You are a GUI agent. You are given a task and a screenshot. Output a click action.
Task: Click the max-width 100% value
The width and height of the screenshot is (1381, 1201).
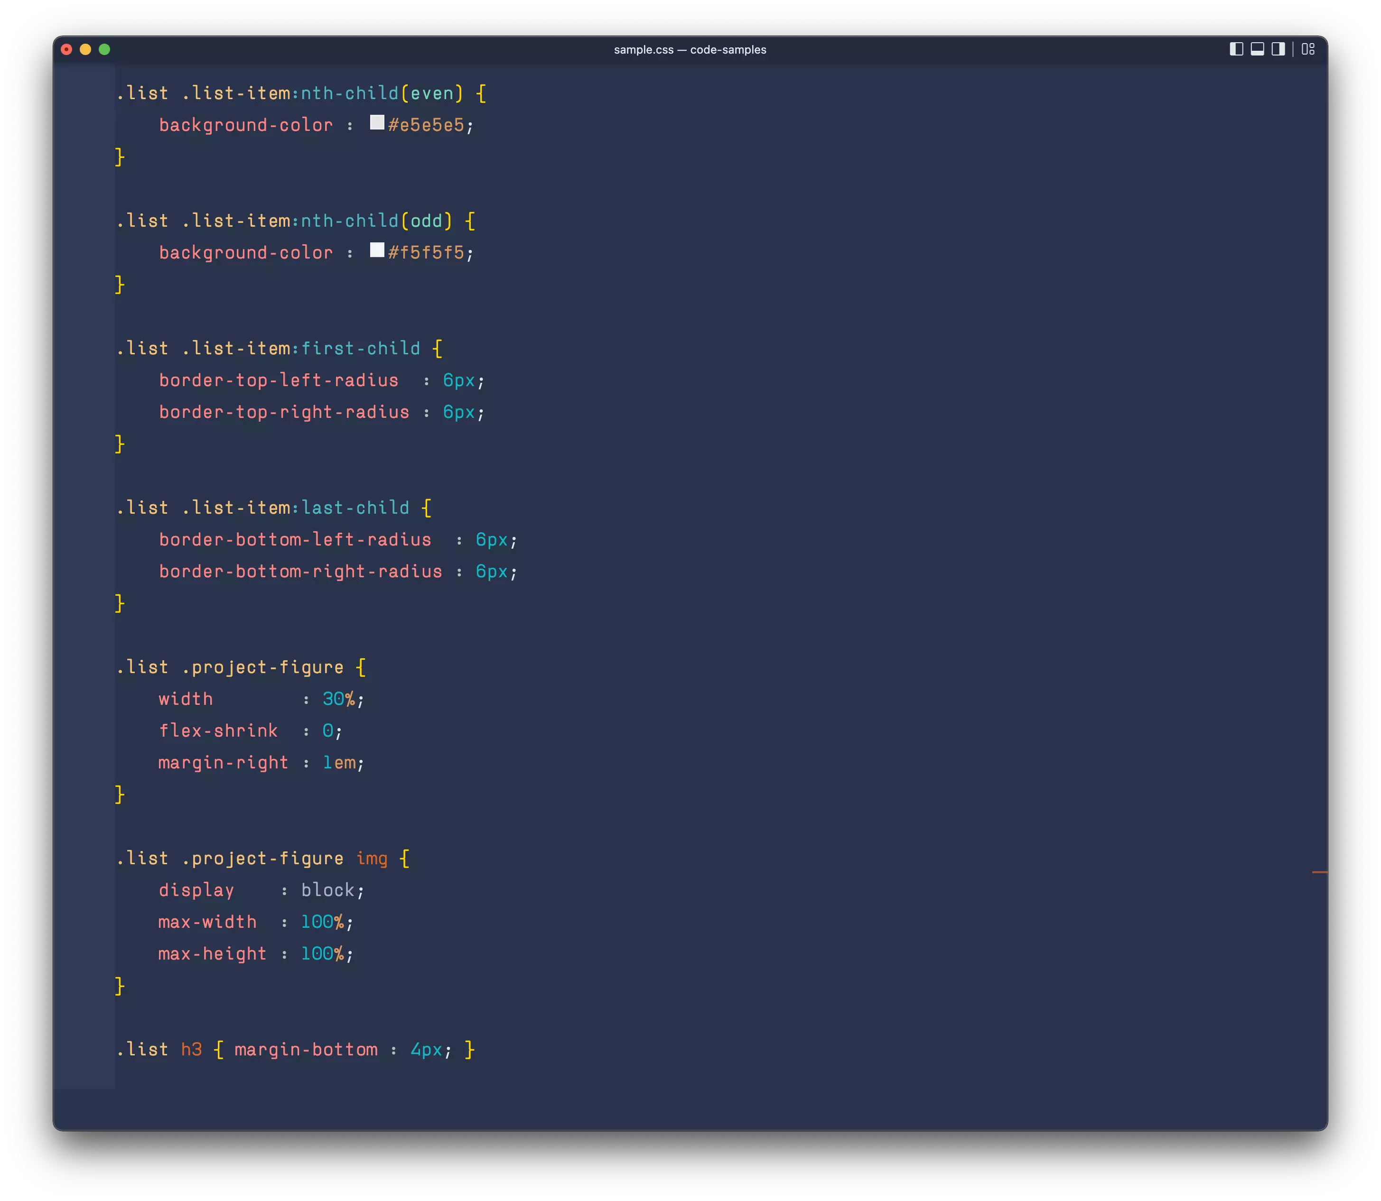(x=322, y=922)
